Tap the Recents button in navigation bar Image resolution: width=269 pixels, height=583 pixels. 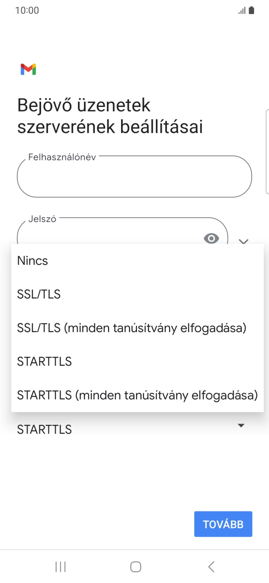coord(60,567)
